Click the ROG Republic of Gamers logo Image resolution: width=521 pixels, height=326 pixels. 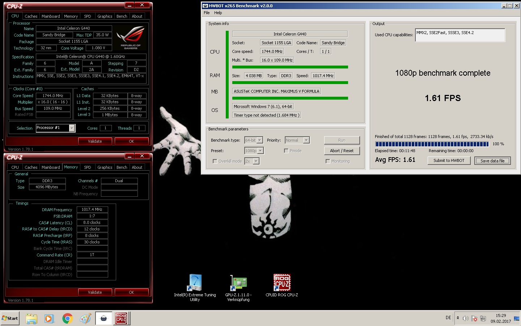pyautogui.click(x=131, y=37)
